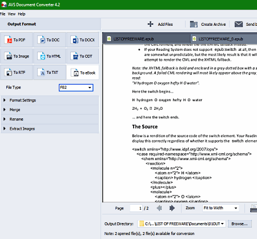Open the File menu
This screenshot has width=257, height=239.
click(3, 14)
